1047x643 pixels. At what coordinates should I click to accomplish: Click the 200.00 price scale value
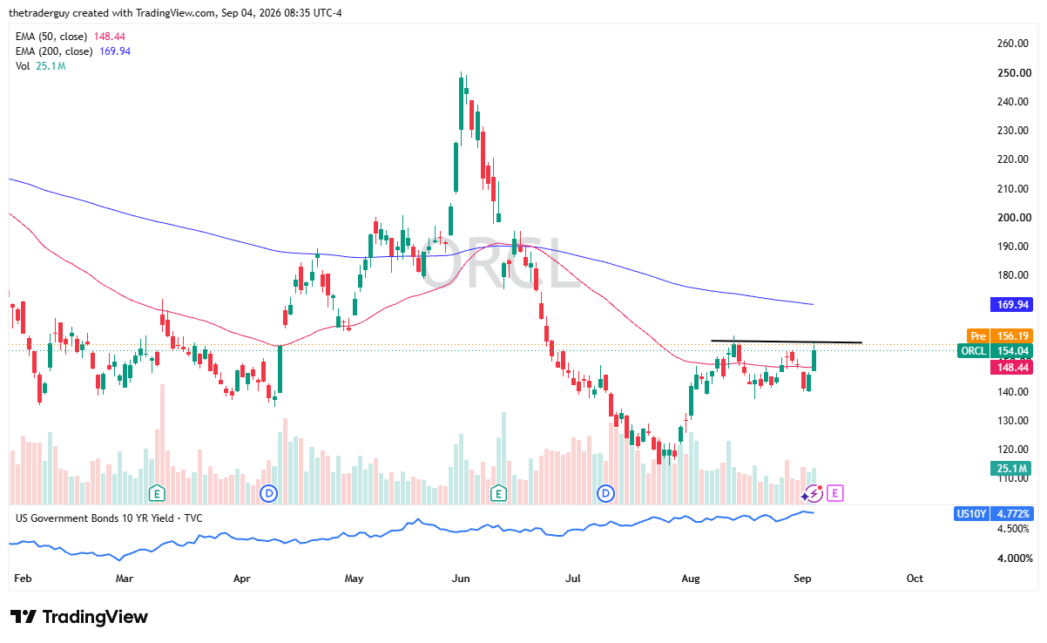[1015, 218]
